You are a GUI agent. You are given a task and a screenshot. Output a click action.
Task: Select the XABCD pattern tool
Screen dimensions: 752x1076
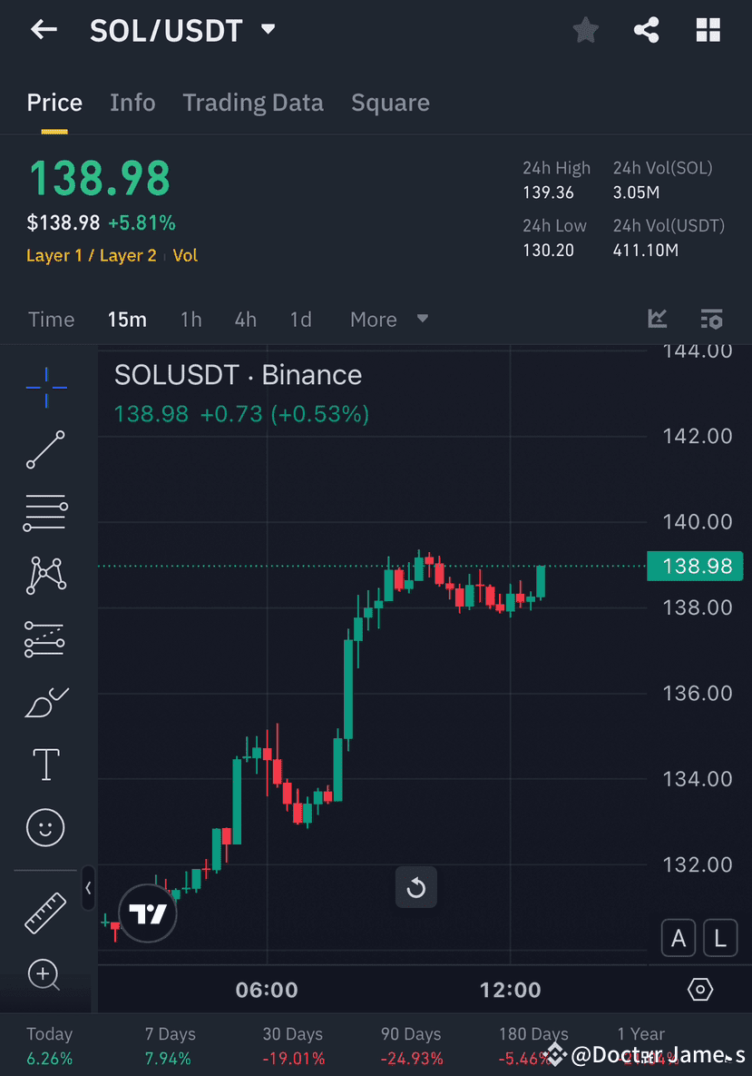[x=45, y=576]
